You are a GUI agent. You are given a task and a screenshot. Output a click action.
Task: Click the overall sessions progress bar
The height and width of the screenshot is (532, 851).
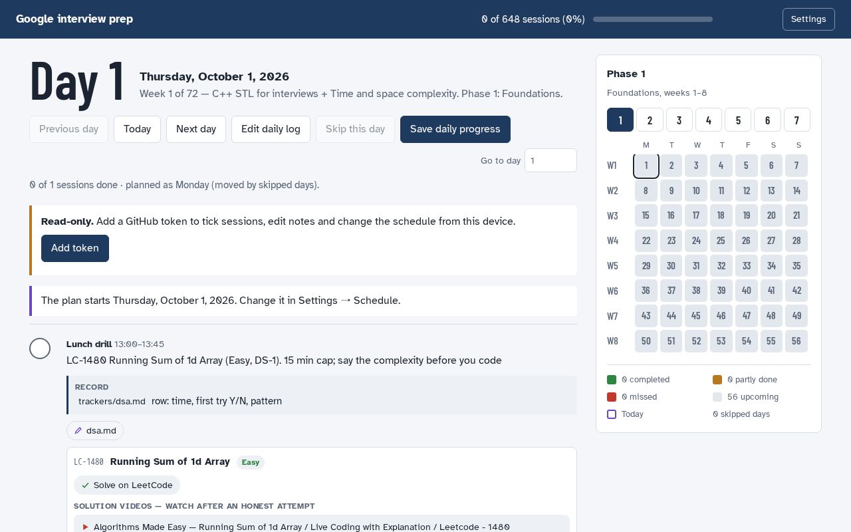point(653,19)
